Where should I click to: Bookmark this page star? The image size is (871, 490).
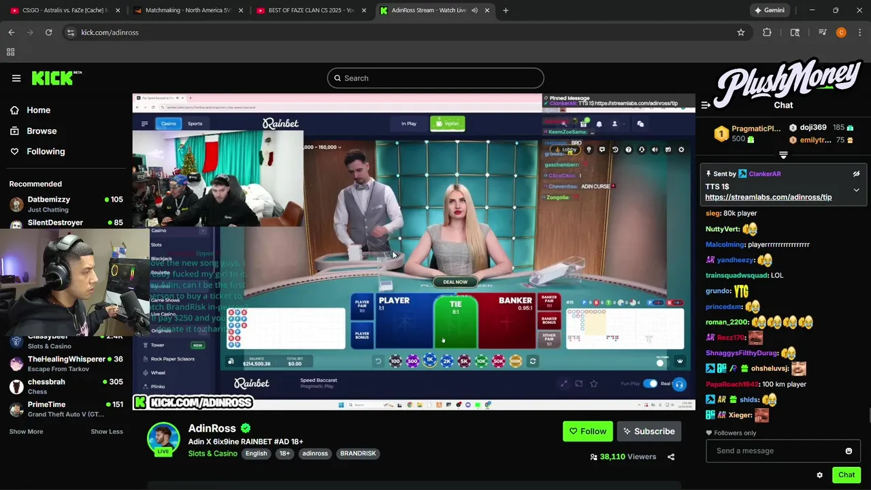(740, 32)
